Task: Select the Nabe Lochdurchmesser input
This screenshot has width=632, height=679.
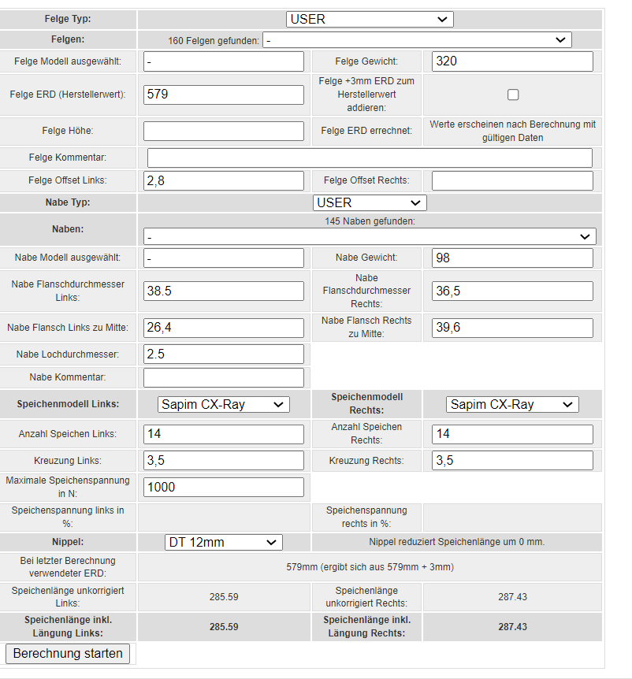Action: pos(224,354)
